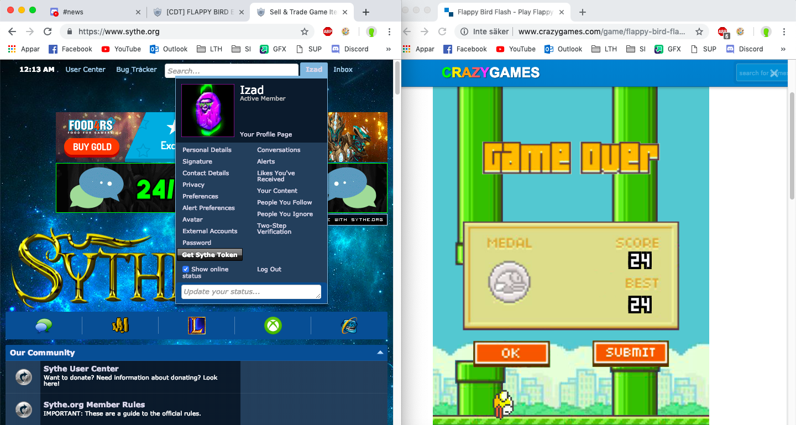
Task: Open the Xbox category icon
Action: tap(273, 326)
